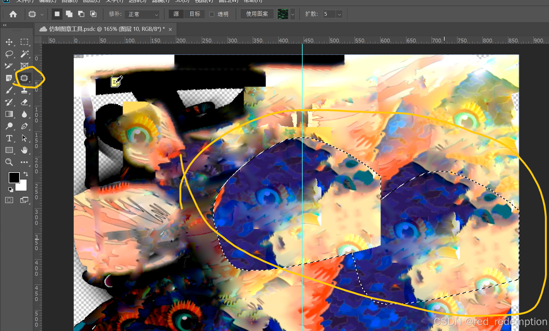549x331 pixels.
Task: Select the Rectangle shape tool
Action: [x=9, y=150]
